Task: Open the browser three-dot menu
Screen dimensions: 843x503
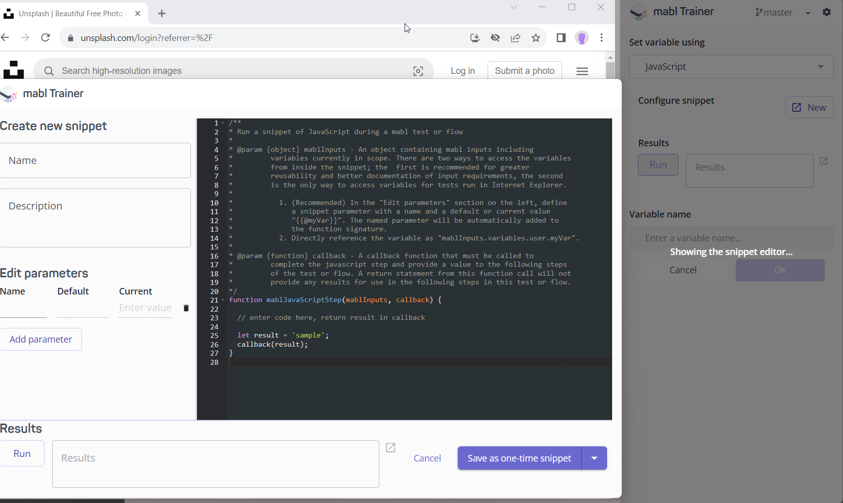Action: 601,37
